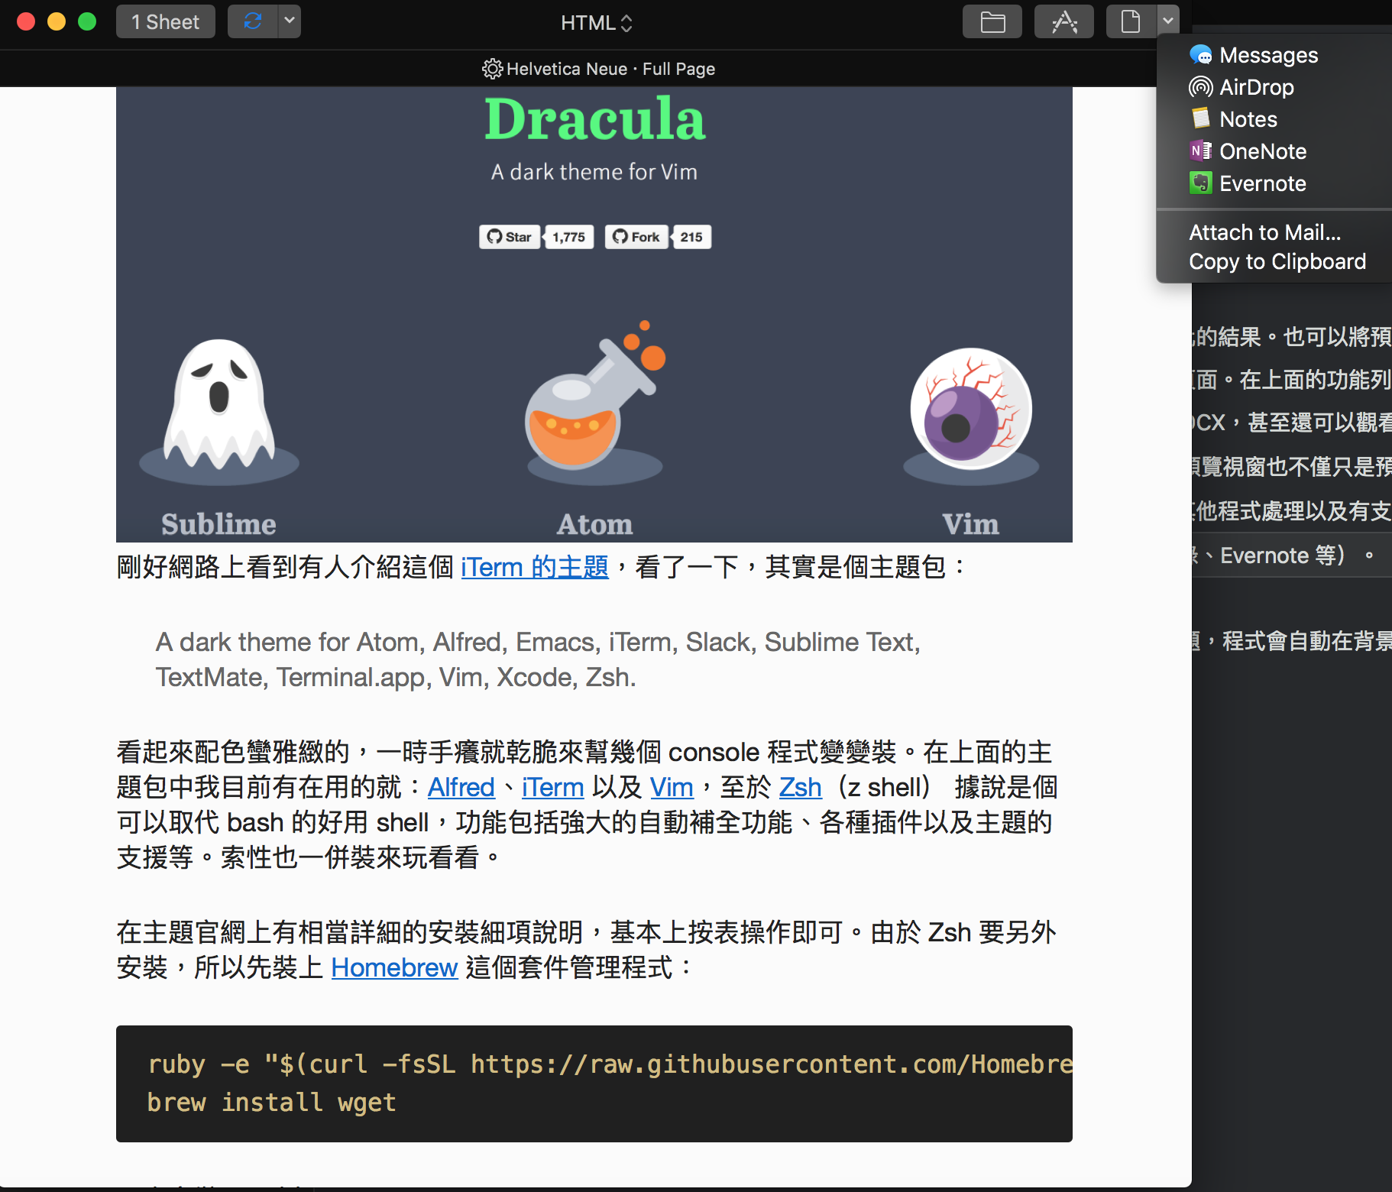Collapse the export share dropdown arrow
Screen dimensions: 1392x1192
click(x=1167, y=21)
